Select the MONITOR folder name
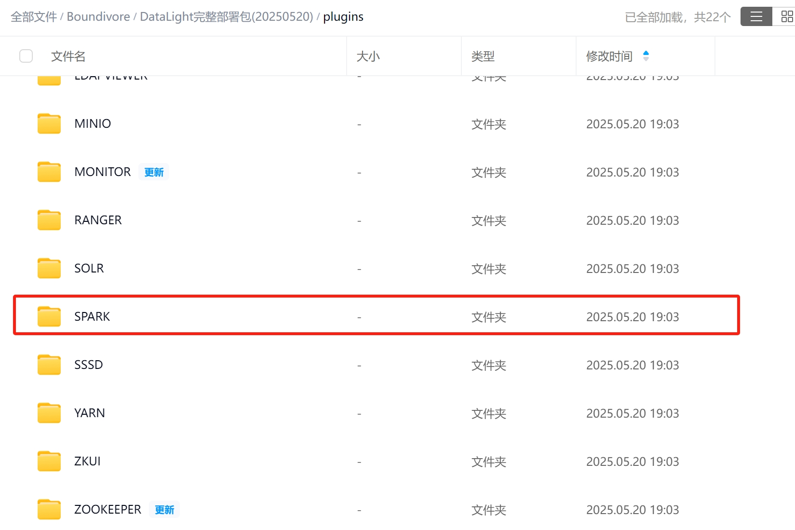The image size is (795, 530). (103, 172)
